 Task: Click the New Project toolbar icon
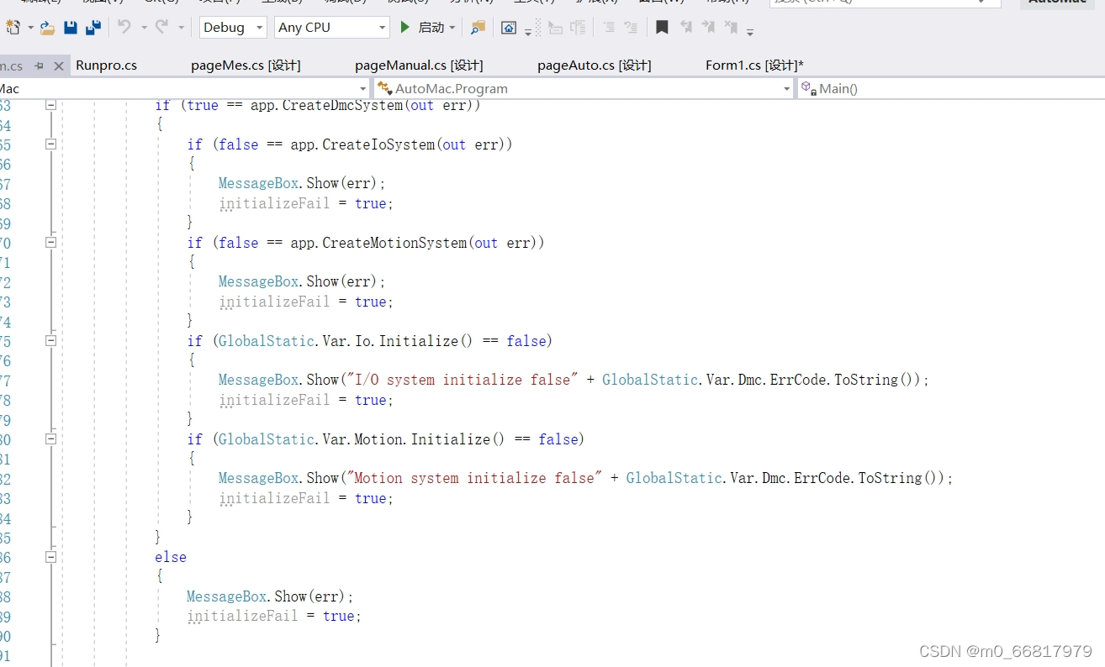pos(13,28)
